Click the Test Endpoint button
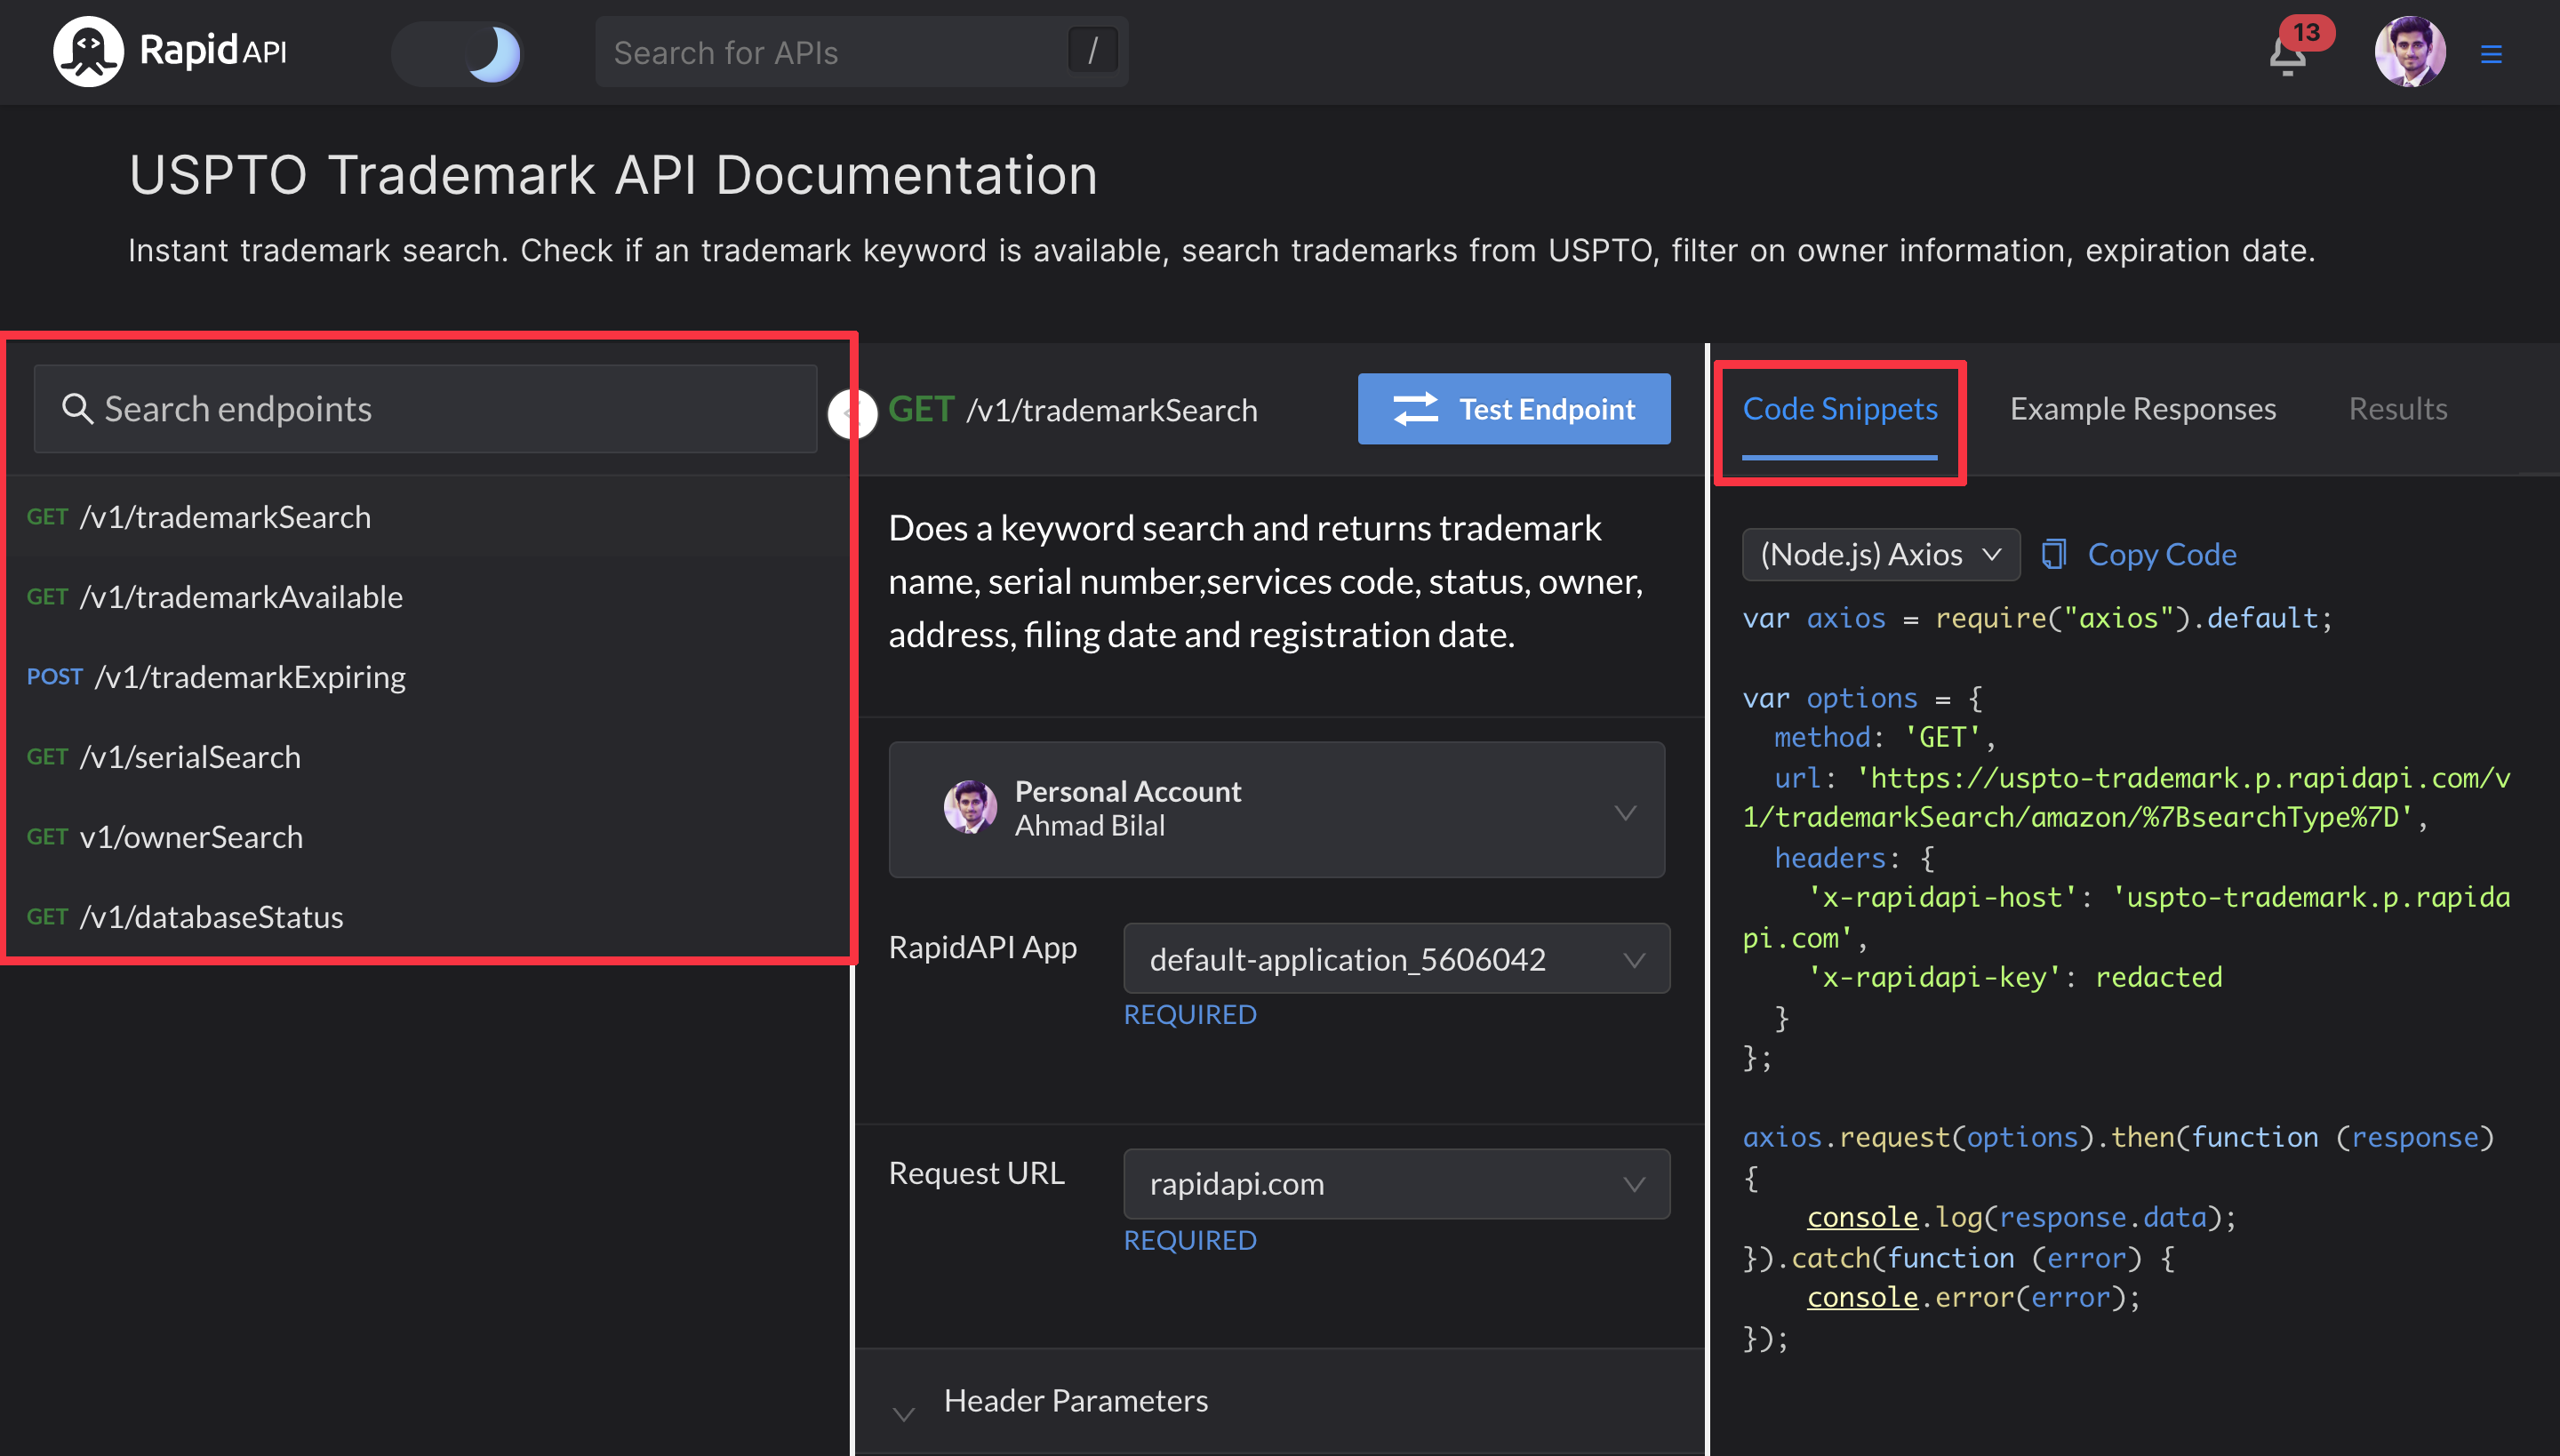Screen dimensions: 2560x1456 pos(1513,409)
